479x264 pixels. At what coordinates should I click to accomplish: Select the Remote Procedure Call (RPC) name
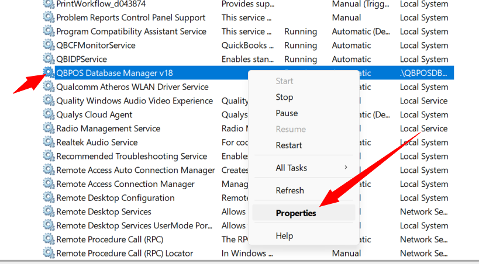pyautogui.click(x=110, y=239)
